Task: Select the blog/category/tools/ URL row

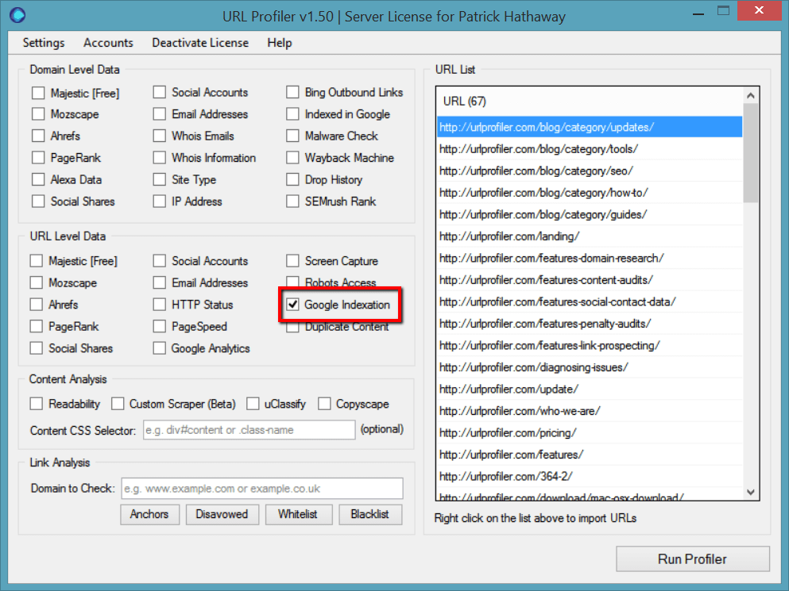Action: tap(590, 149)
